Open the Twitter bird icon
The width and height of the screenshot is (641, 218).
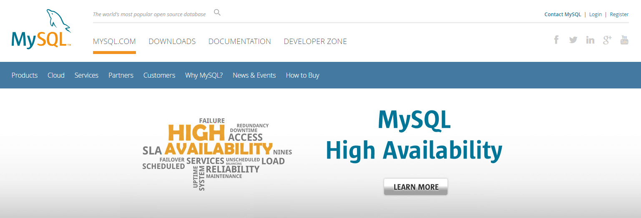573,40
